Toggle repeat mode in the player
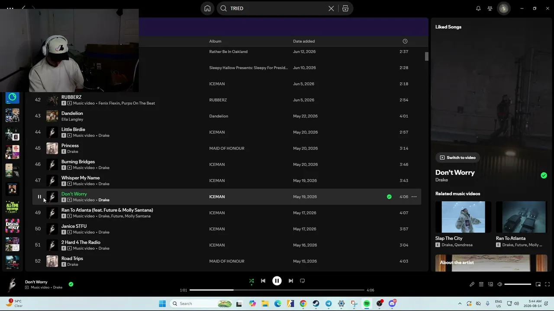554x311 pixels. tap(303, 281)
